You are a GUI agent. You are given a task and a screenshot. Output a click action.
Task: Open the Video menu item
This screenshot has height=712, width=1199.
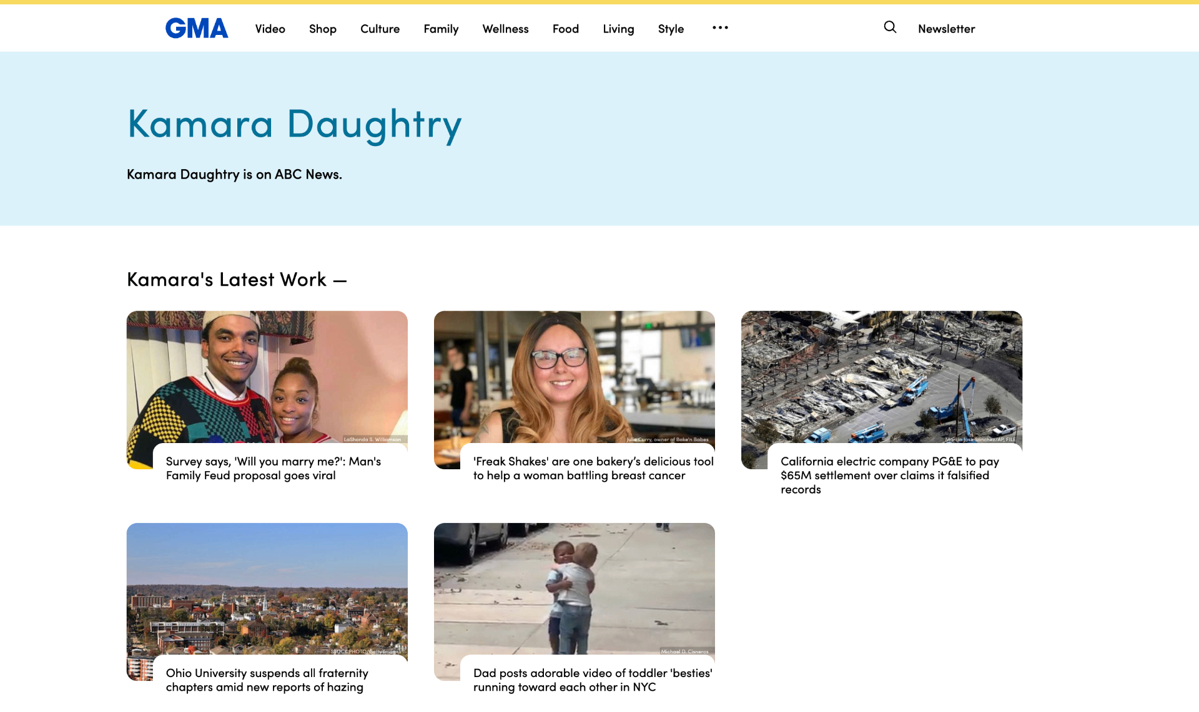tap(270, 29)
